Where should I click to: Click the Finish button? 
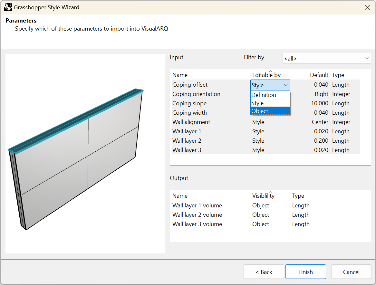point(305,272)
